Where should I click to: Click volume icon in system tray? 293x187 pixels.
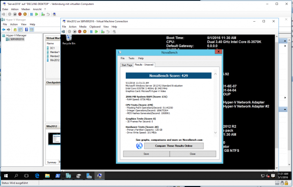coord(267,176)
